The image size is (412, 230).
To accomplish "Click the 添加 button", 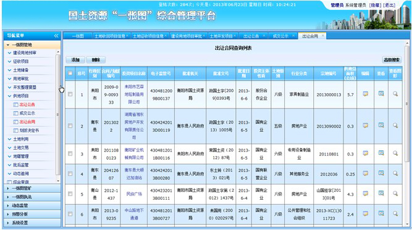I will pyautogui.click(x=75, y=60).
